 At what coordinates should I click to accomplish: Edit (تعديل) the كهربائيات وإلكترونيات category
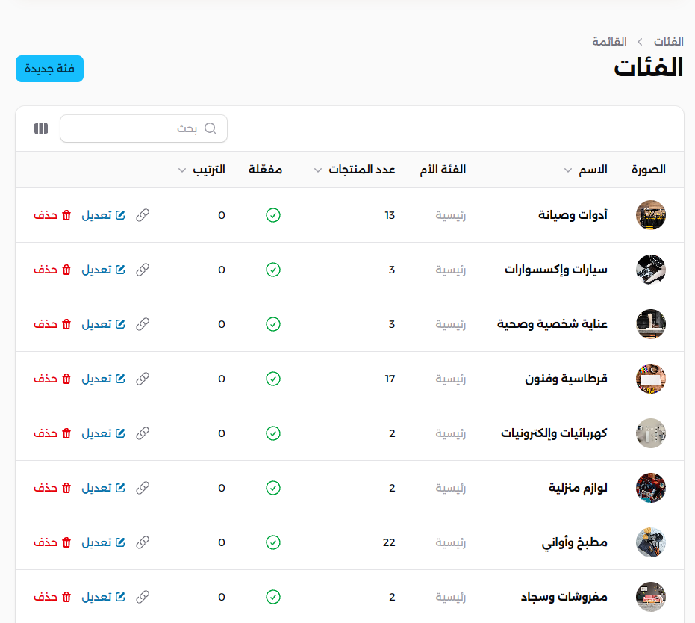click(x=103, y=433)
